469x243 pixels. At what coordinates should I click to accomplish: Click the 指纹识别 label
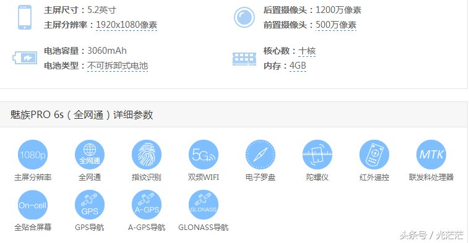[147, 177]
